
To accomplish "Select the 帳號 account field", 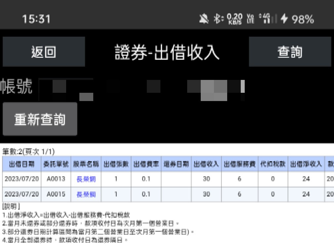I will tap(142, 89).
